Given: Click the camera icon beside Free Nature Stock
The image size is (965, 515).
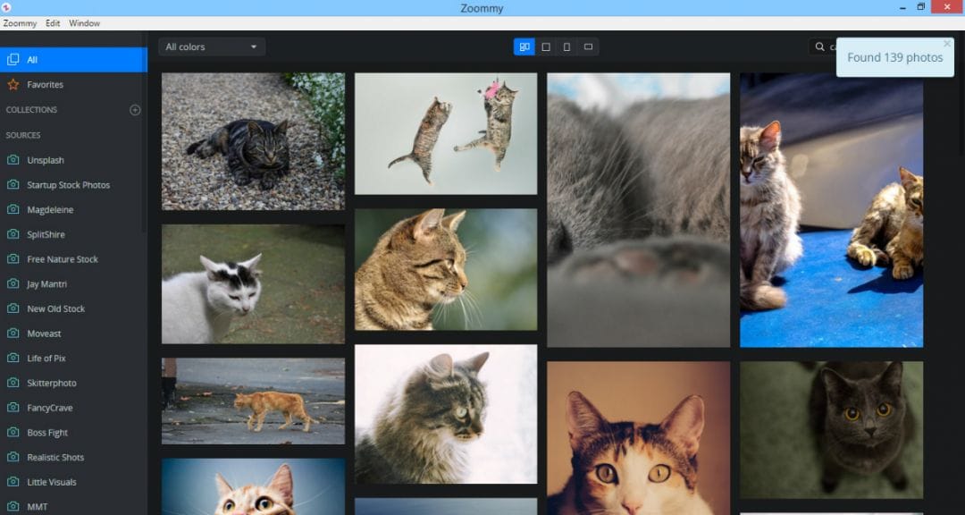Looking at the screenshot, I should [13, 258].
